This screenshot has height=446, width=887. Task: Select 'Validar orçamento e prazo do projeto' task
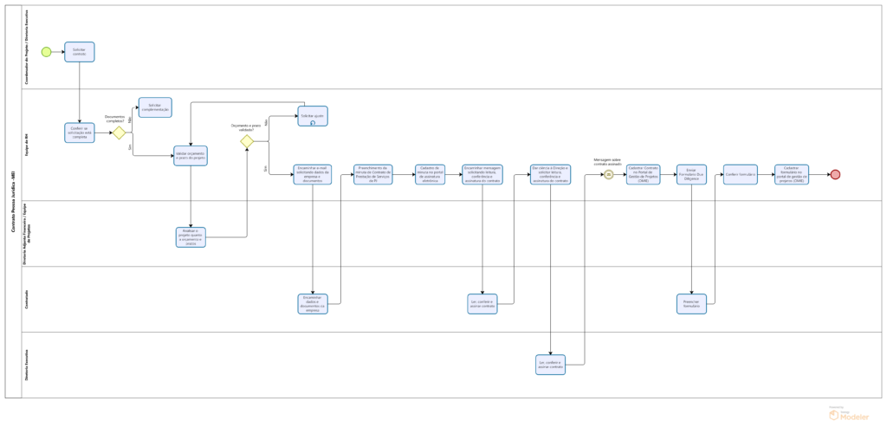[190, 155]
